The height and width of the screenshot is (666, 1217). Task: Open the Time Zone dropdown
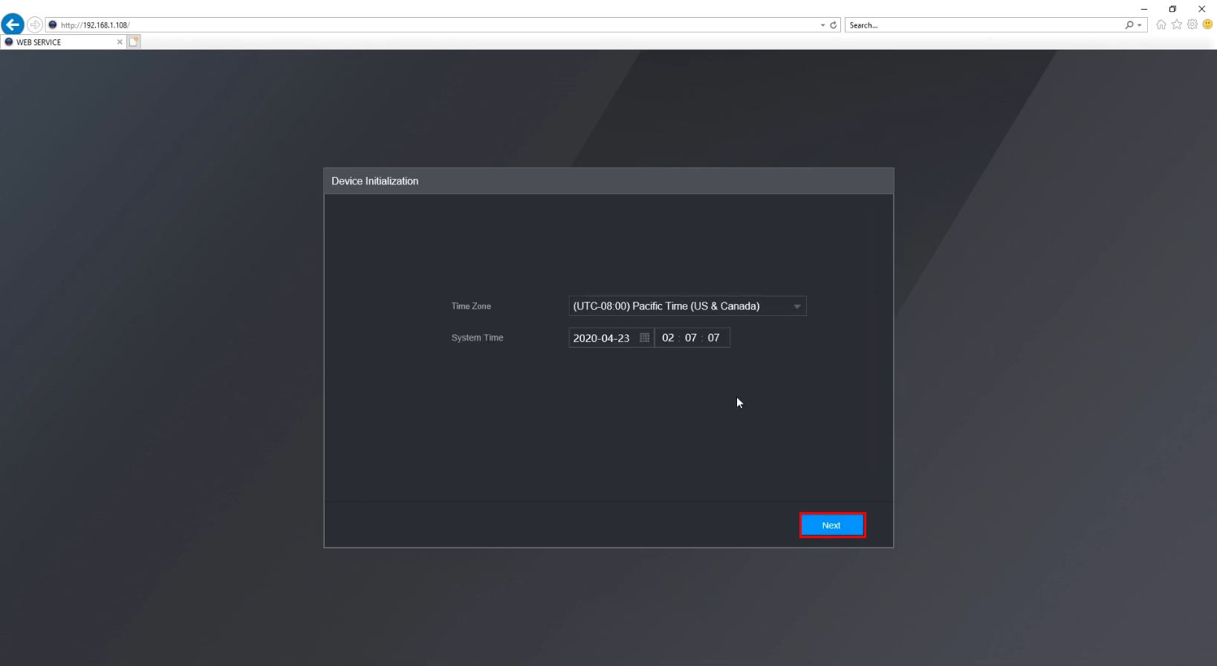pos(687,306)
